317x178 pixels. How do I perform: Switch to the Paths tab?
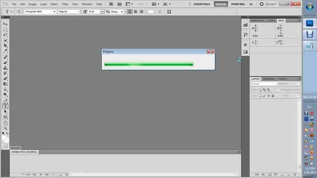point(282,79)
